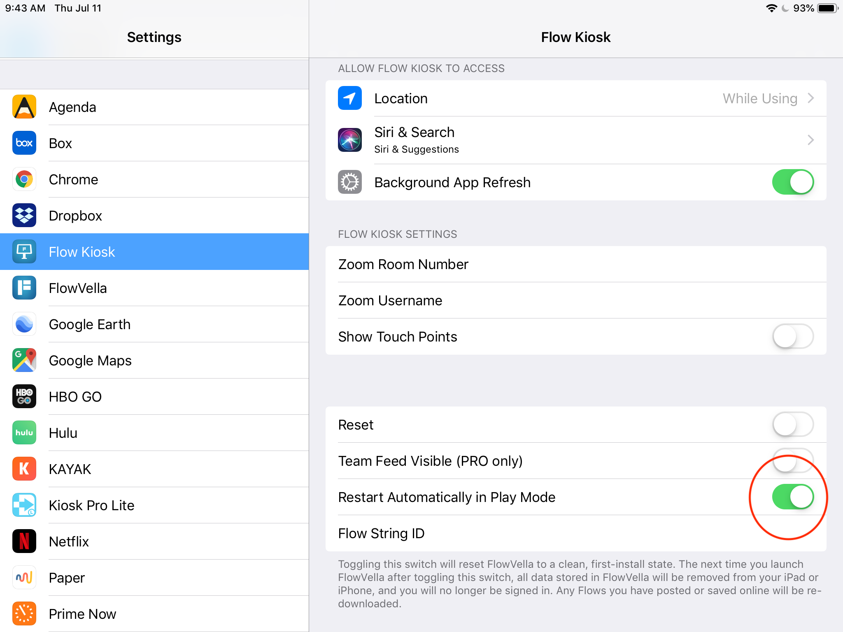Image resolution: width=843 pixels, height=632 pixels.
Task: Tap the Netflix app icon
Action: click(x=24, y=541)
